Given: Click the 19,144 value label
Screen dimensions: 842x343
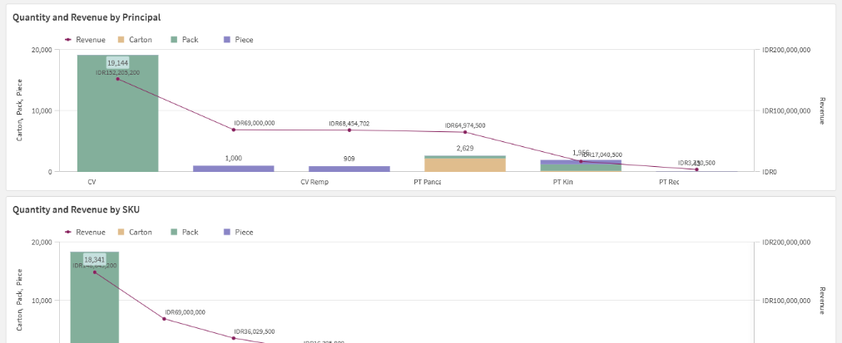Looking at the screenshot, I should coord(117,63).
